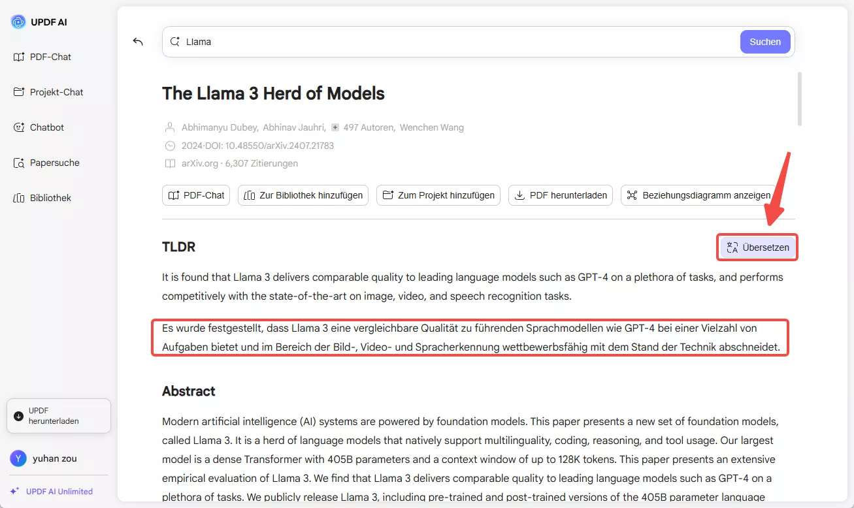Click the download icon in UPDF herunterladen

pos(18,416)
